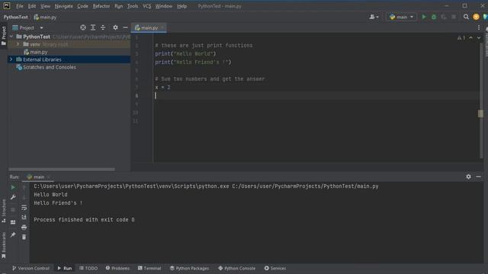Open the Navigate menu
The image size is (488, 274).
tap(63, 6)
